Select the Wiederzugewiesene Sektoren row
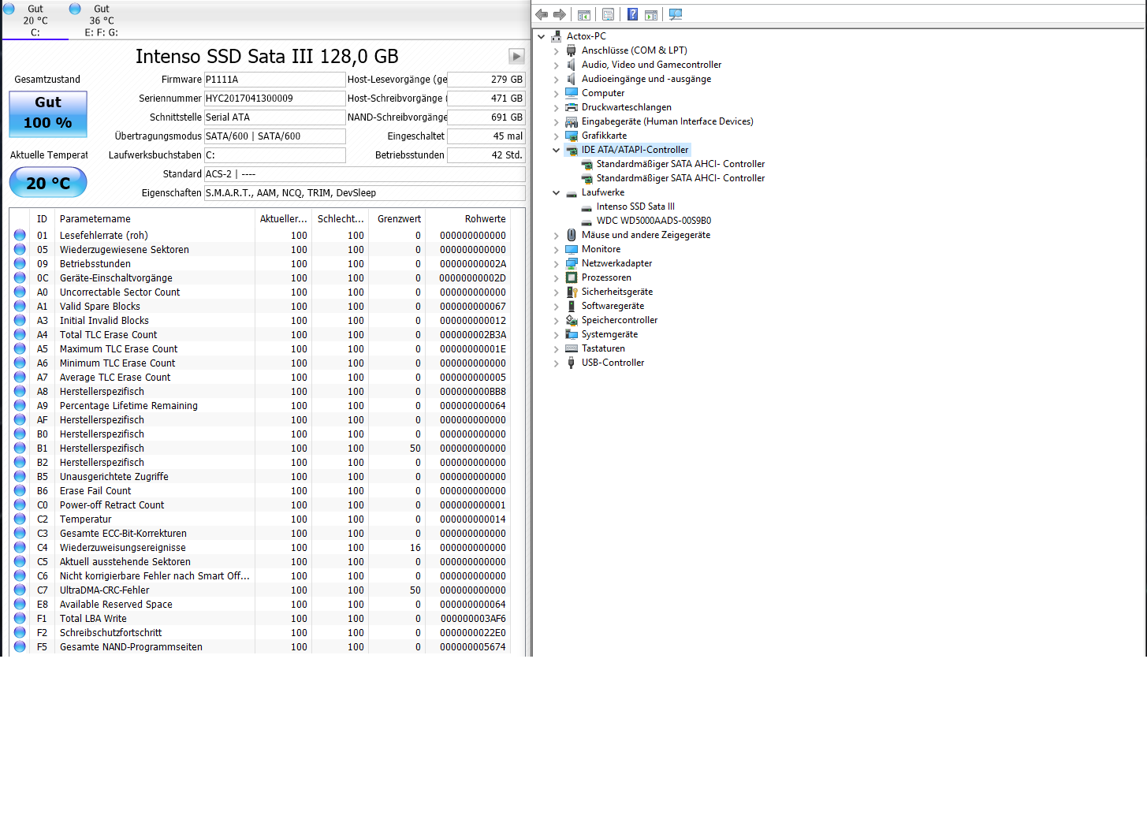 coord(262,250)
